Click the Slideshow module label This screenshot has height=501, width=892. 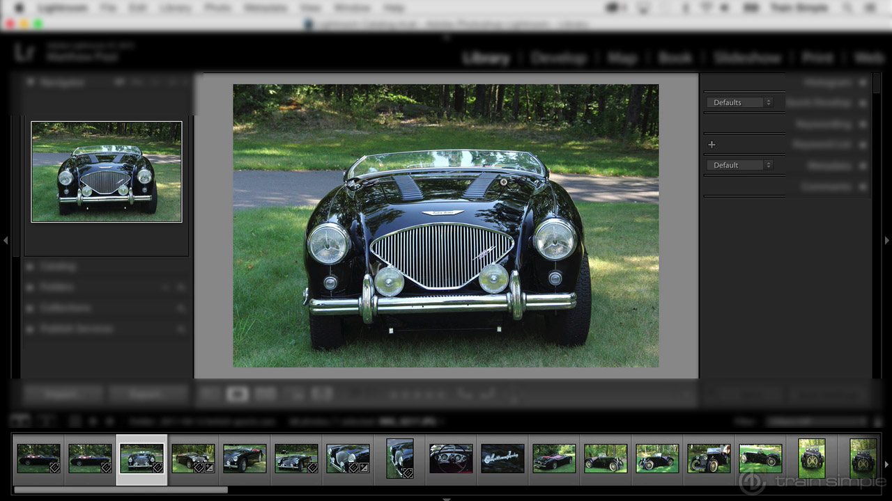click(x=746, y=58)
